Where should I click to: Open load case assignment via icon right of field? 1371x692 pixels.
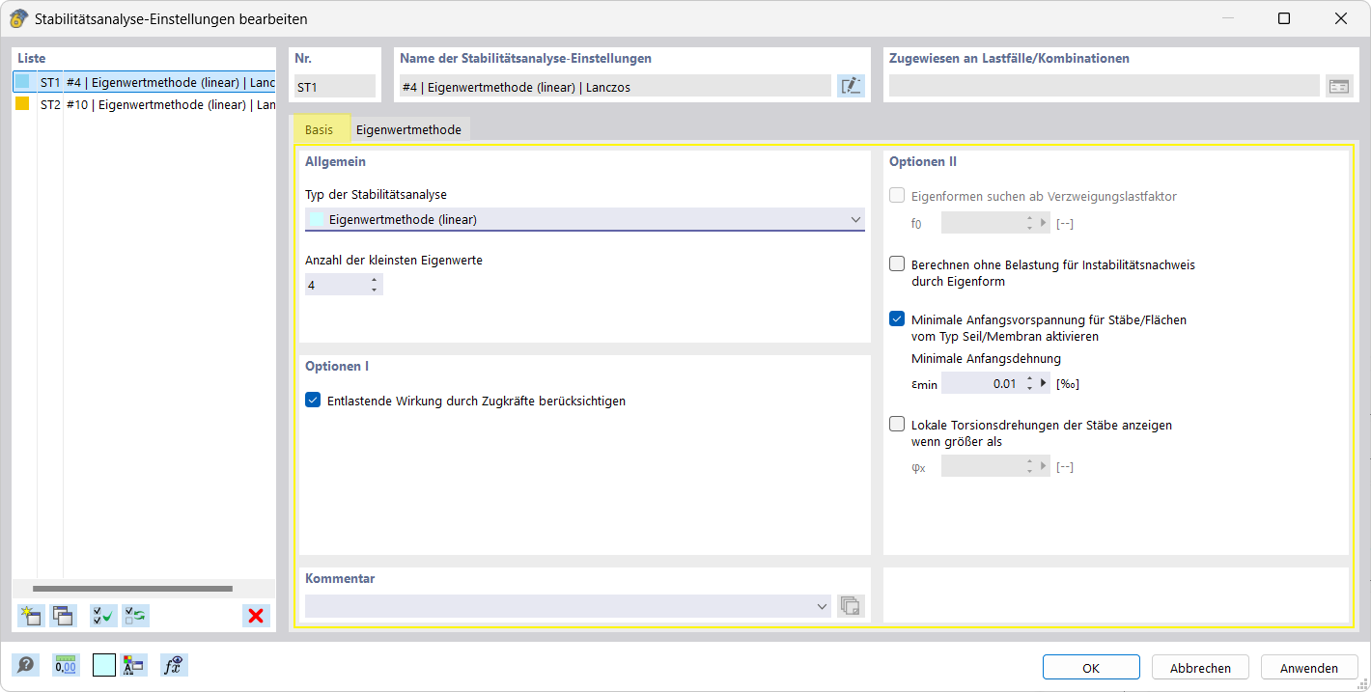pyautogui.click(x=1339, y=86)
